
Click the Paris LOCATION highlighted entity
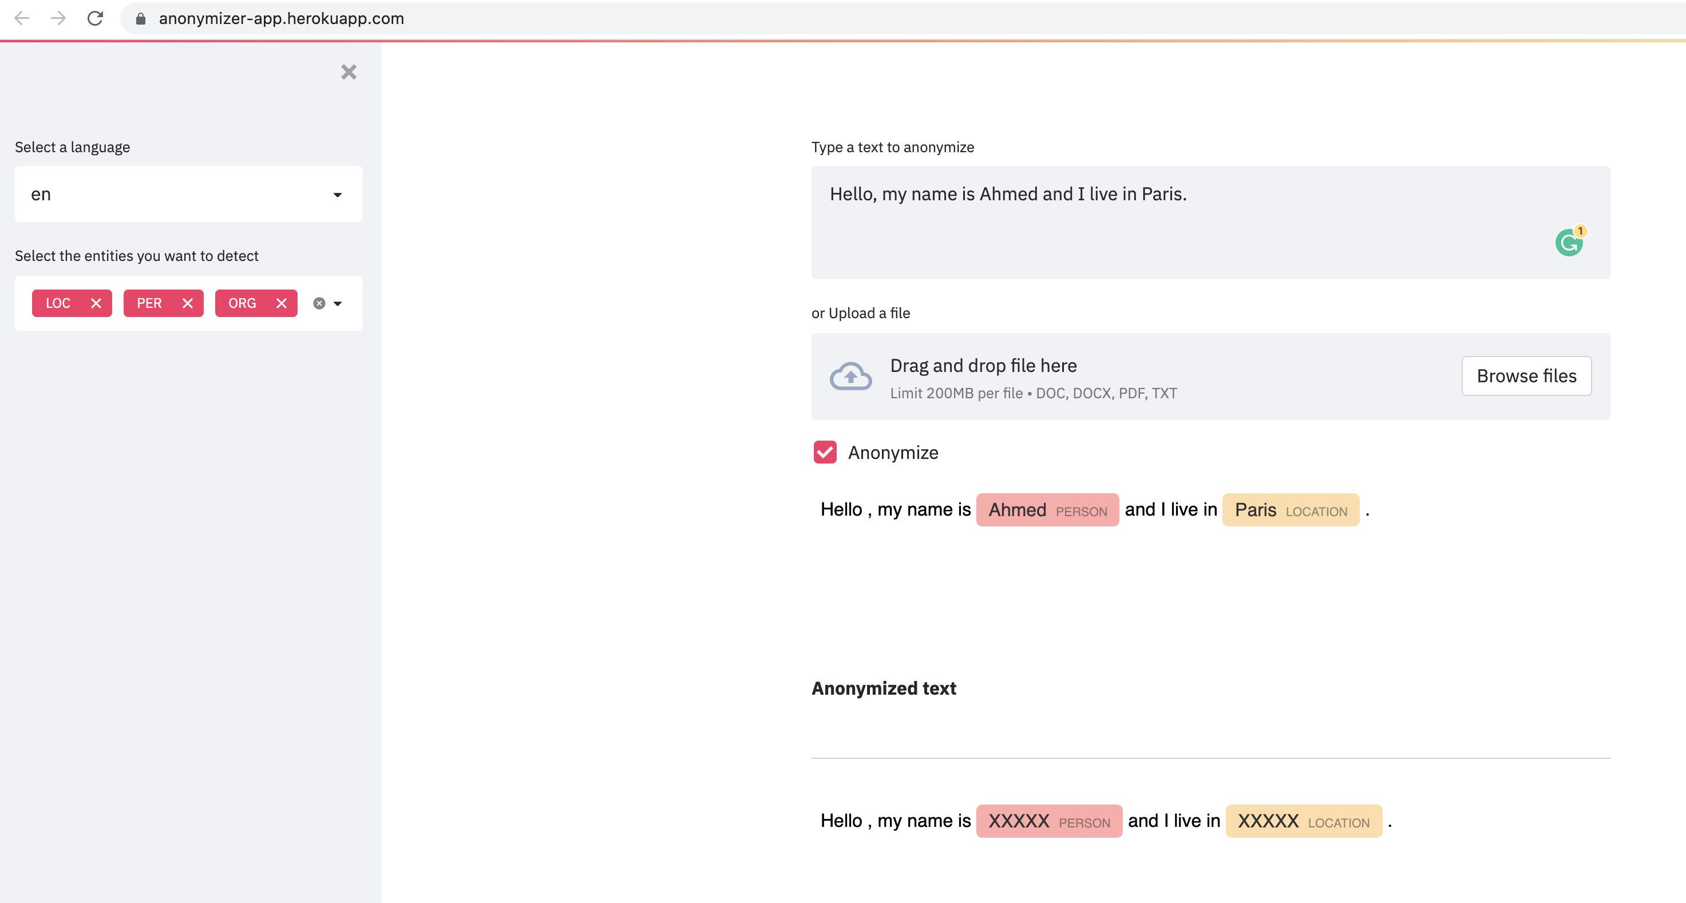pos(1290,510)
